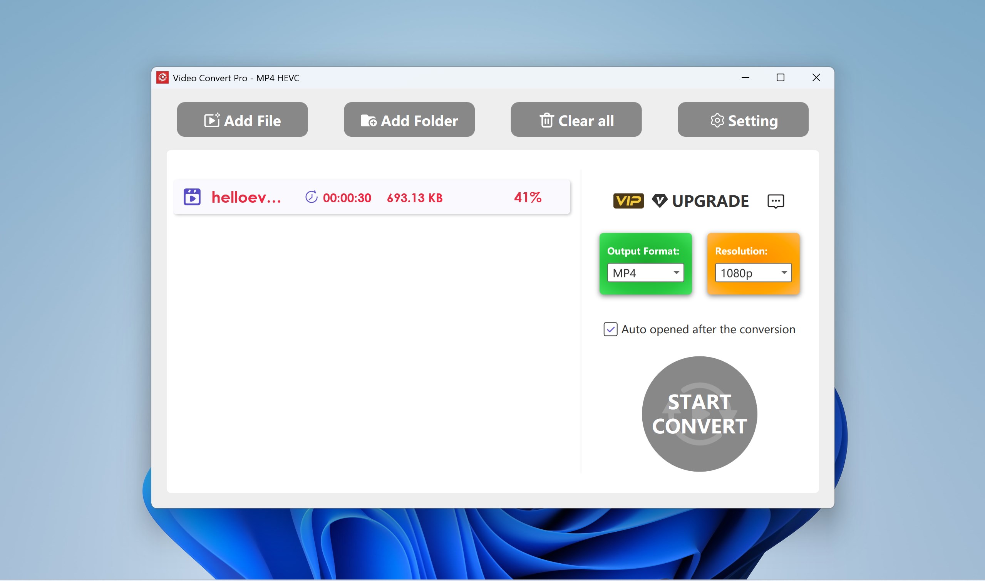Click the UPGRADE diamond link
Image resolution: width=985 pixels, height=581 pixels.
700,201
